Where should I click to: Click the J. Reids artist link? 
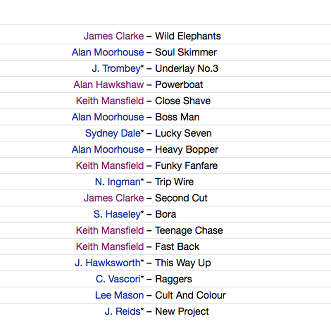[123, 312]
